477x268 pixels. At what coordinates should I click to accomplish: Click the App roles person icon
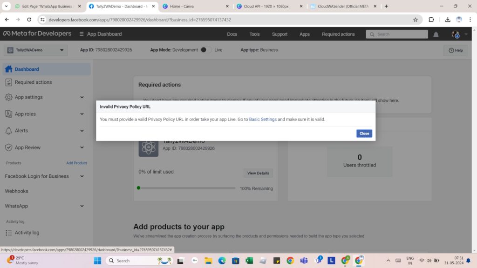[8, 114]
